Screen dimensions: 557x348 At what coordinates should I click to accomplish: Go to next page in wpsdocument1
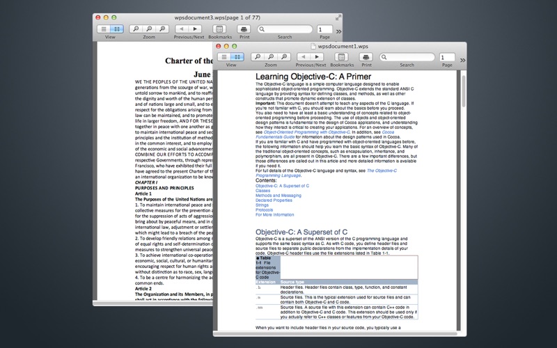(317, 57)
